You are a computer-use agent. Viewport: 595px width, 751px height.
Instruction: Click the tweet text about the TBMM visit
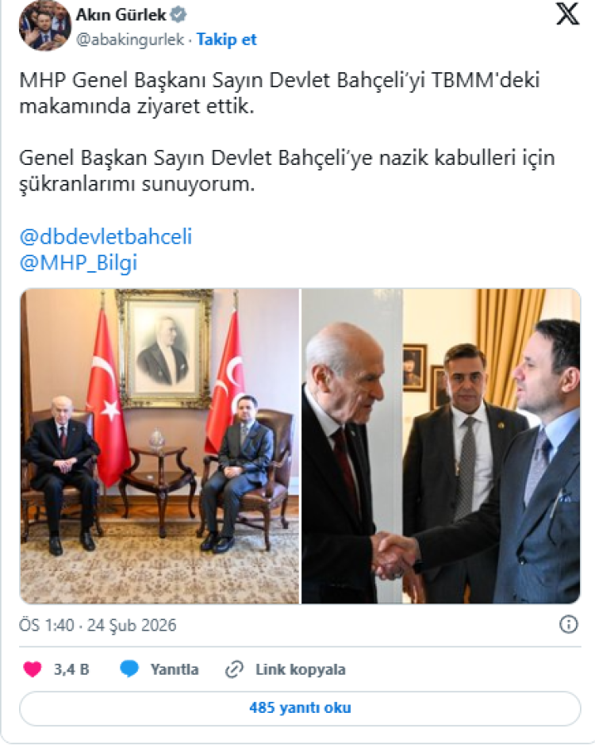[x=287, y=132]
